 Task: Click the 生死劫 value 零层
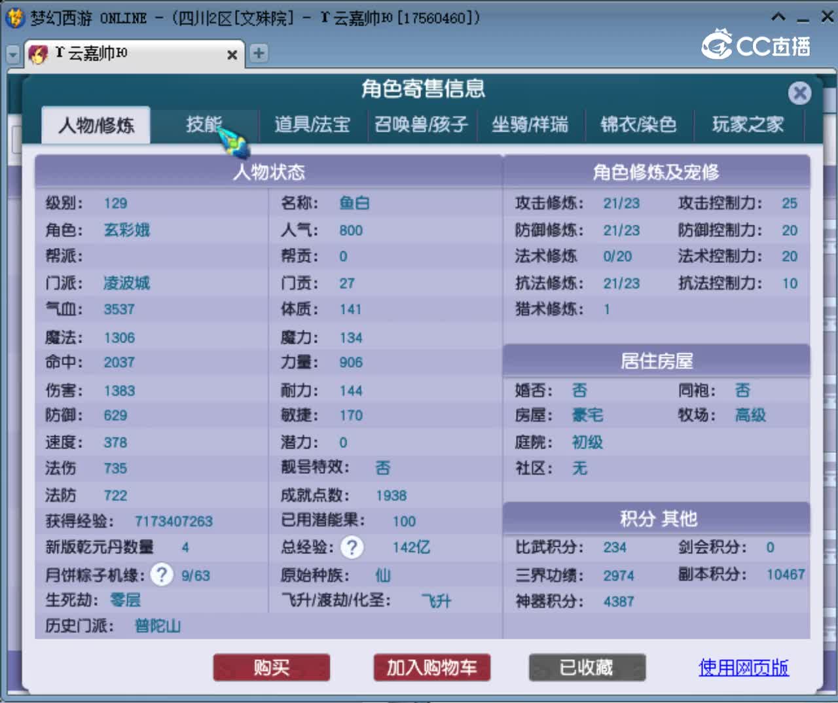click(x=125, y=600)
